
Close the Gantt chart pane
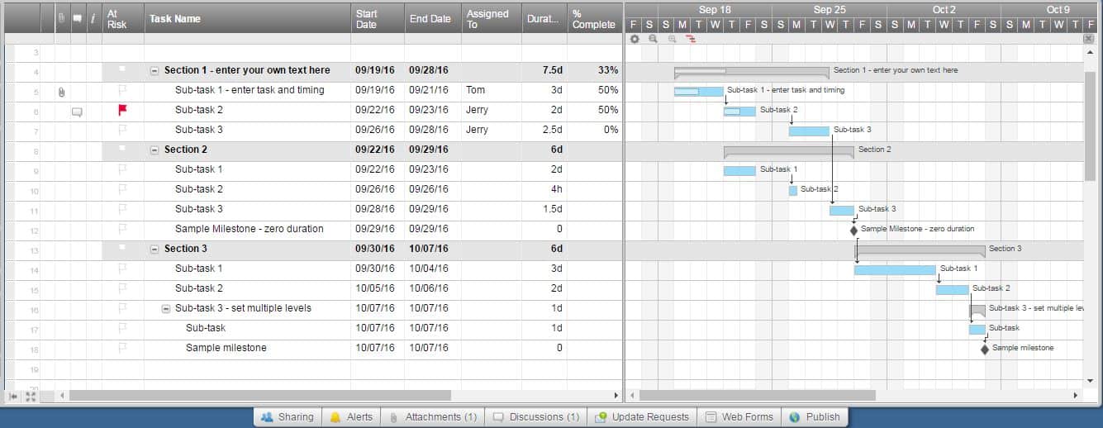[x=1088, y=39]
